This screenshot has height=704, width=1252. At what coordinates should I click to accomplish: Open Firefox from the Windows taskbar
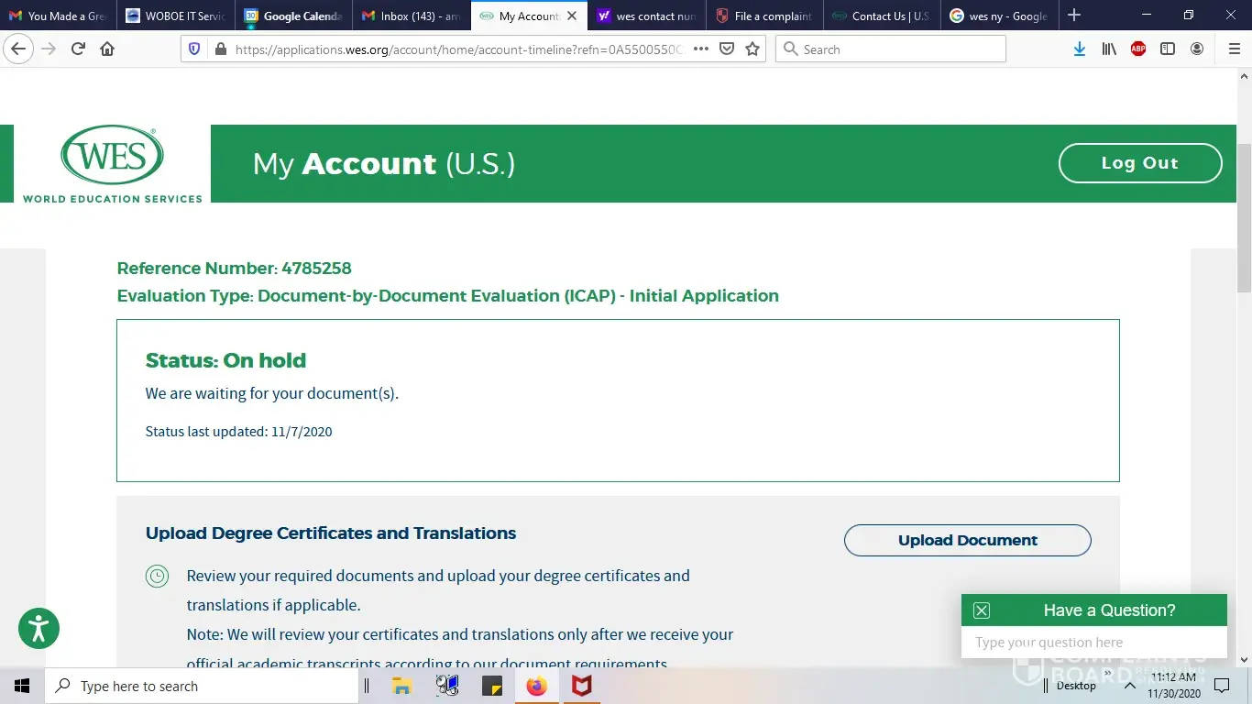537,686
